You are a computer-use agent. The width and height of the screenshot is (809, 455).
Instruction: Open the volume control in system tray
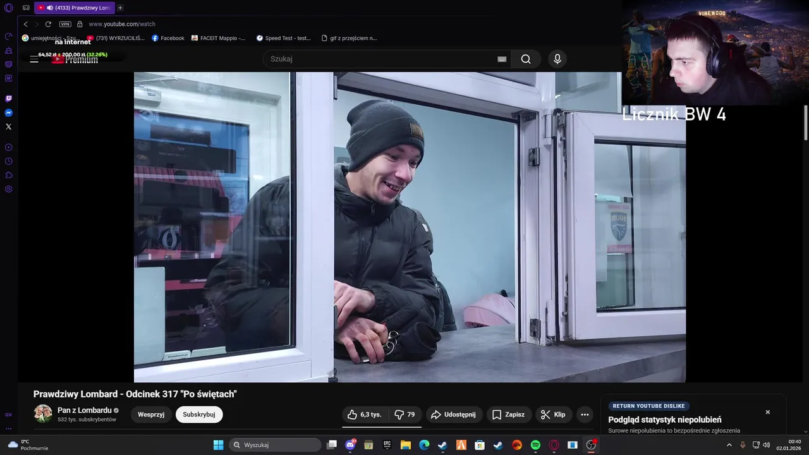(767, 445)
